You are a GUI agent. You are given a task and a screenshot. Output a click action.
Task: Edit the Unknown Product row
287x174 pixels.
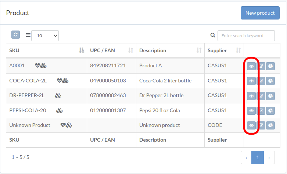click(261, 125)
